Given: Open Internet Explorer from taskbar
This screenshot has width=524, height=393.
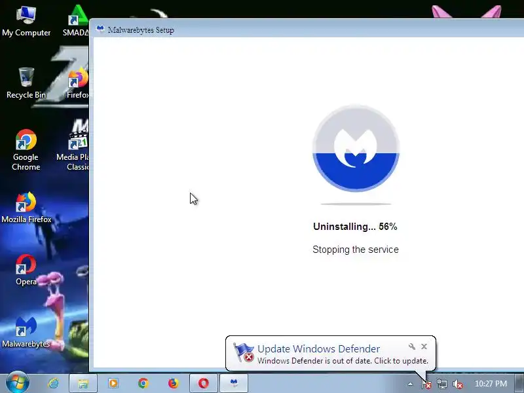Looking at the screenshot, I should coord(54,383).
